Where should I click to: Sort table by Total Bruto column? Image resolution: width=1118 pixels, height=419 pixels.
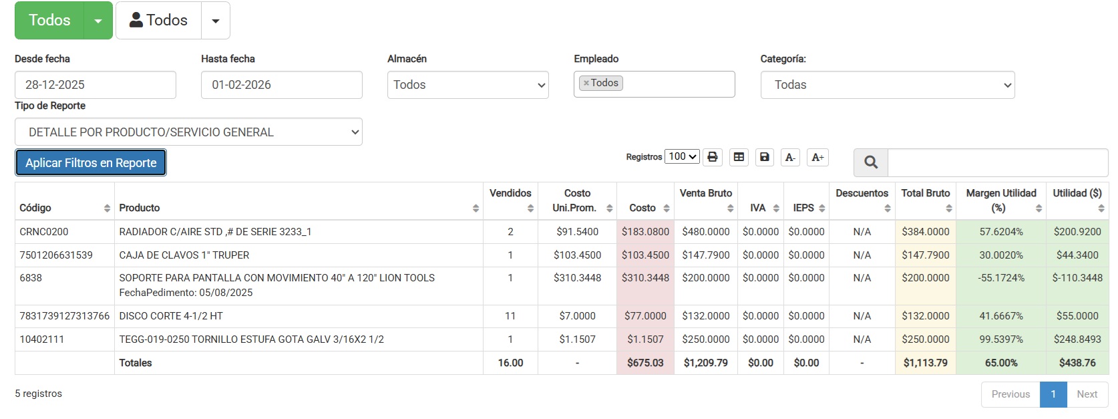926,201
